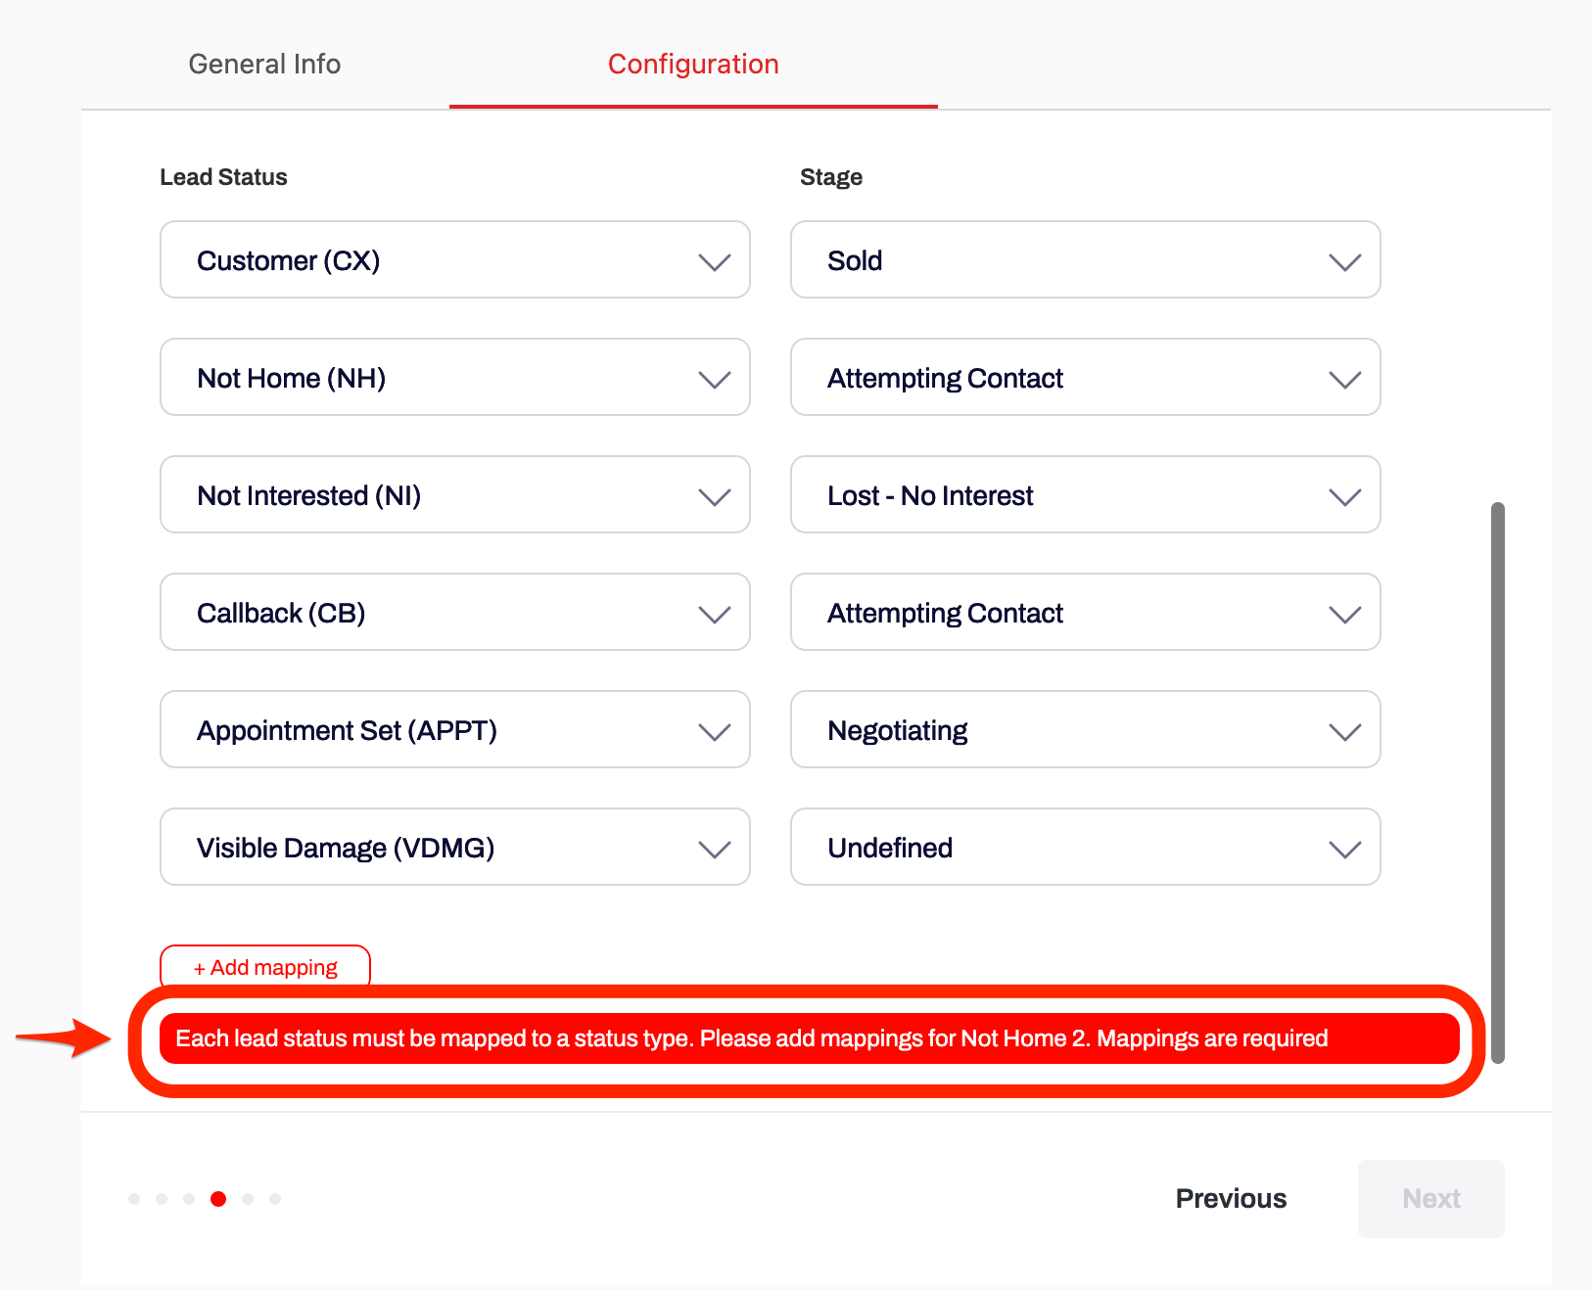The height and width of the screenshot is (1290, 1592).
Task: Go back with the Previous button
Action: (x=1231, y=1198)
